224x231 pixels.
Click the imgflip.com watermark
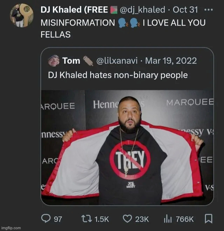11,228
